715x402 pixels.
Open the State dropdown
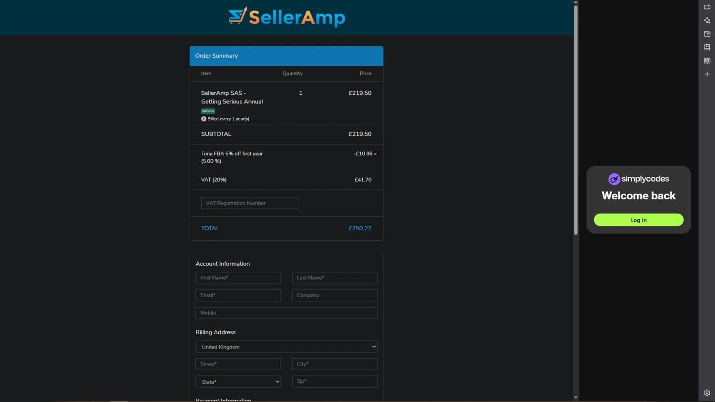[238, 381]
